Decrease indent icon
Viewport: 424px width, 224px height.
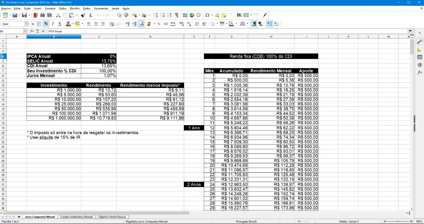[204, 24]
